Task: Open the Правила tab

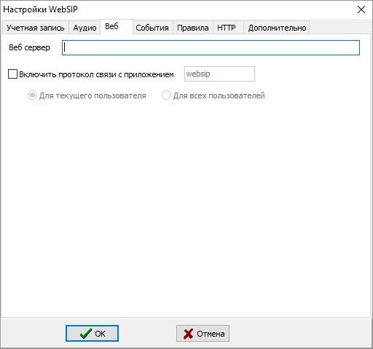Action: point(193,28)
